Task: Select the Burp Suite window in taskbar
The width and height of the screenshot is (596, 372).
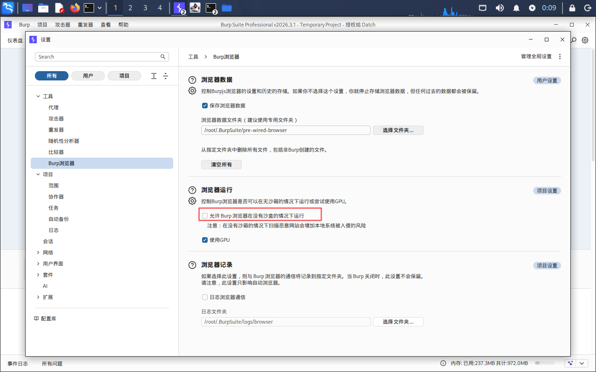Action: (x=179, y=8)
